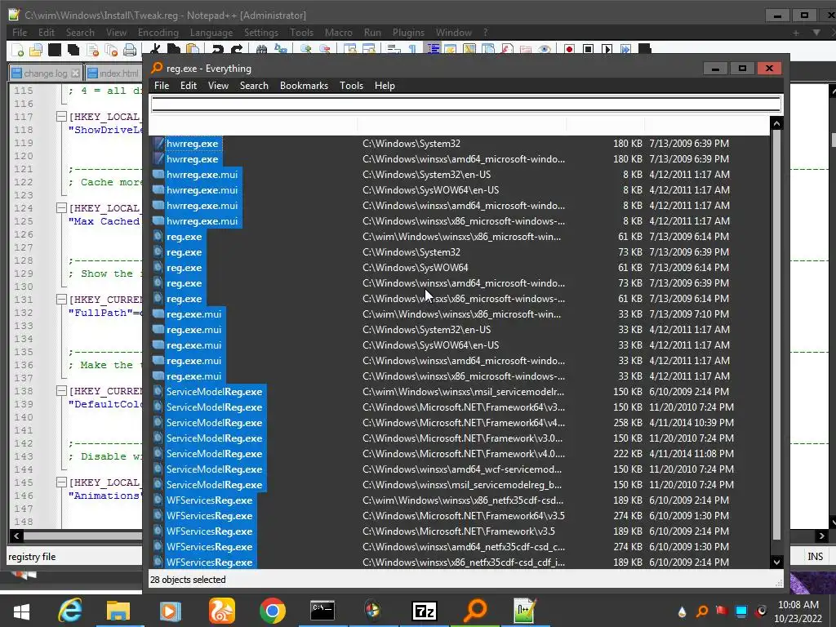Open Everything Bookmarks menu
The height and width of the screenshot is (627, 836).
[304, 86]
